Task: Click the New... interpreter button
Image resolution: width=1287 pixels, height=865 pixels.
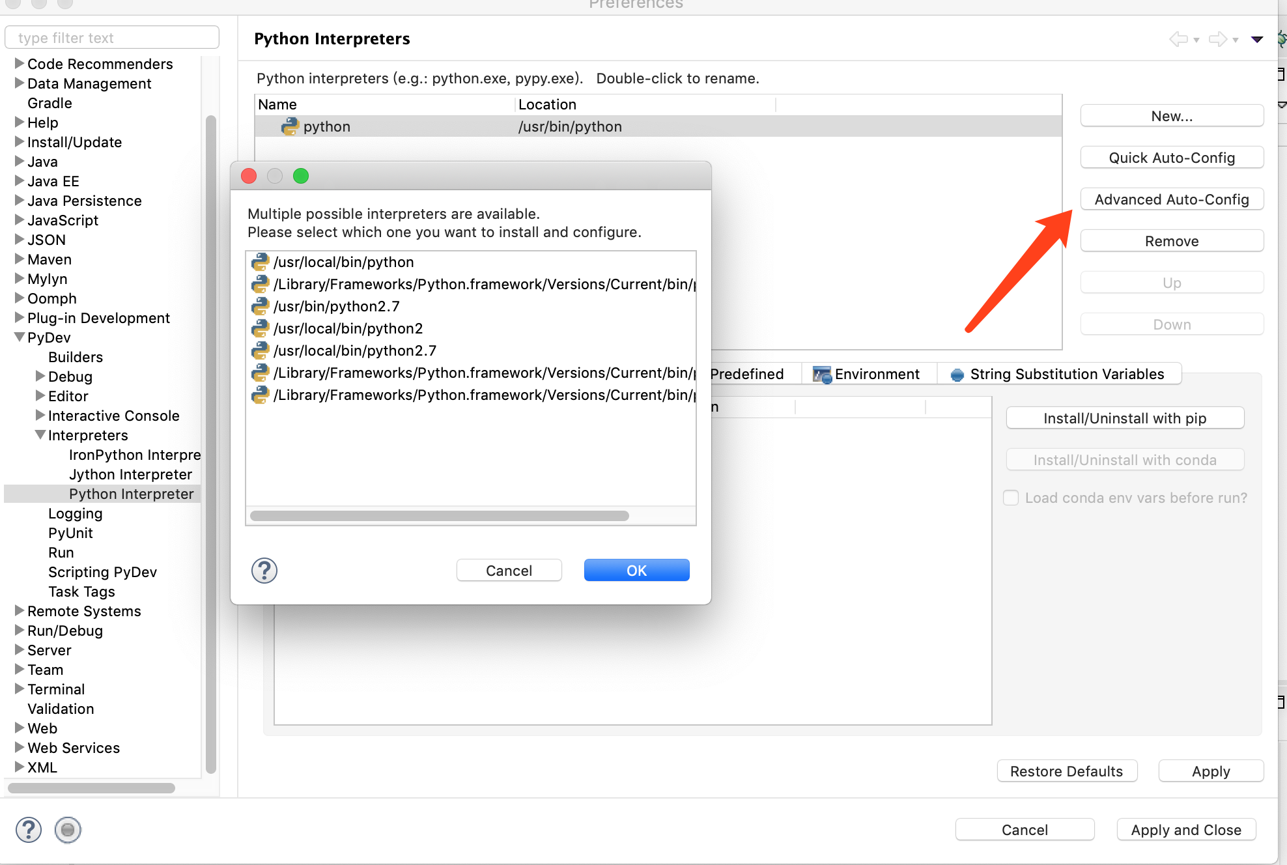Action: [1172, 116]
